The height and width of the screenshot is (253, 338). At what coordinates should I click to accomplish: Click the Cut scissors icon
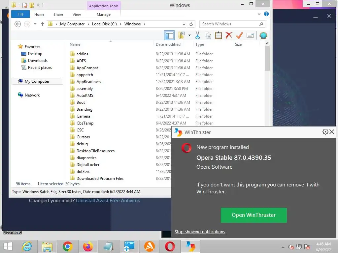(x=197, y=35)
